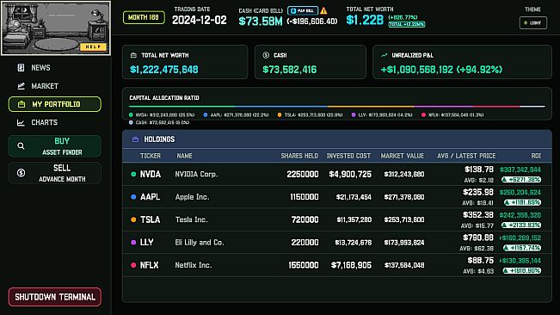Sort holdings by Name column
This screenshot has height=315, width=560.
(185, 156)
